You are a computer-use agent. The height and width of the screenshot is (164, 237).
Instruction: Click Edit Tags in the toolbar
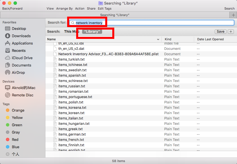click(104, 8)
